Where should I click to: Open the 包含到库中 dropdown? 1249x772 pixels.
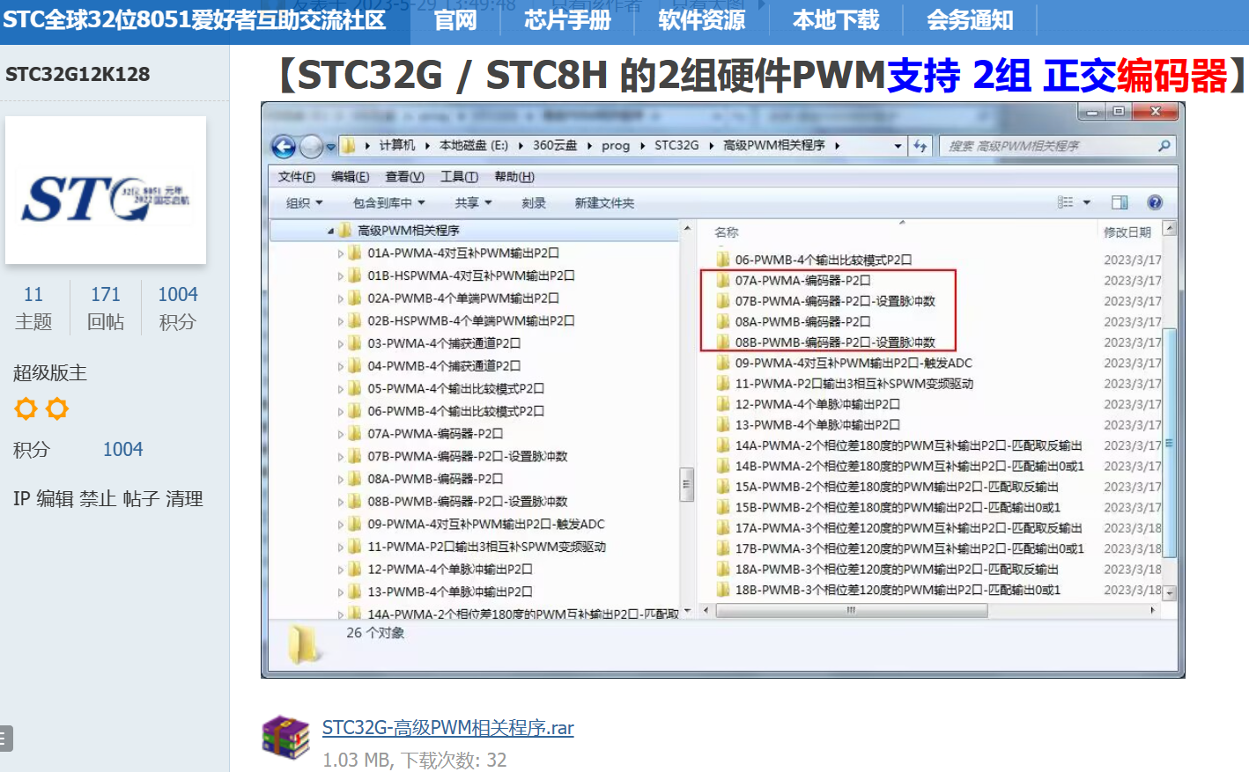pos(388,203)
